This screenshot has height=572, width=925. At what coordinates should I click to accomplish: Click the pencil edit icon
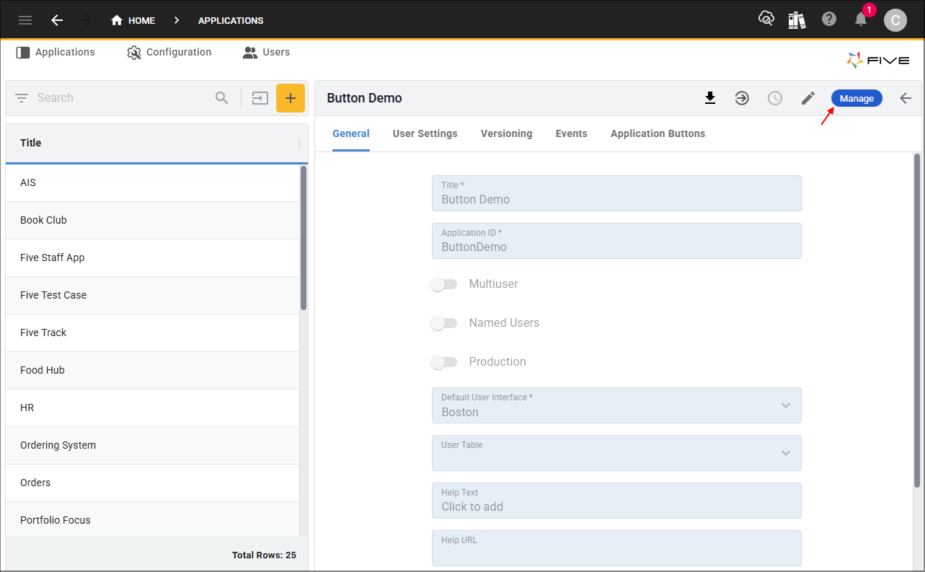tap(808, 98)
